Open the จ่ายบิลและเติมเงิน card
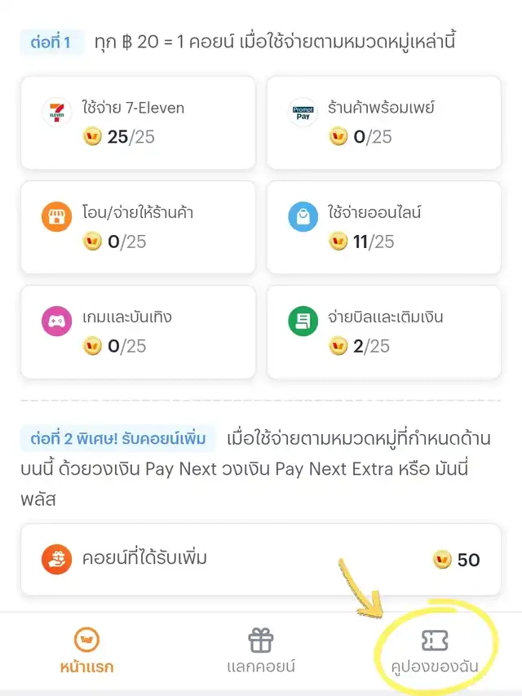 [384, 332]
